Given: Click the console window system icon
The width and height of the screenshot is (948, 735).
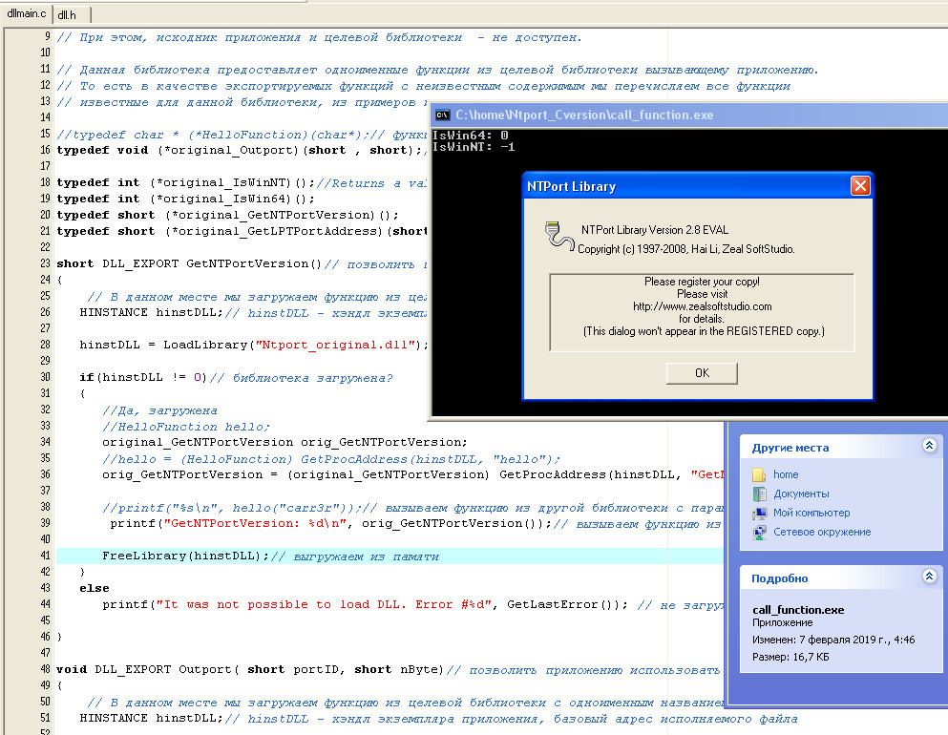Looking at the screenshot, I should pos(442,115).
